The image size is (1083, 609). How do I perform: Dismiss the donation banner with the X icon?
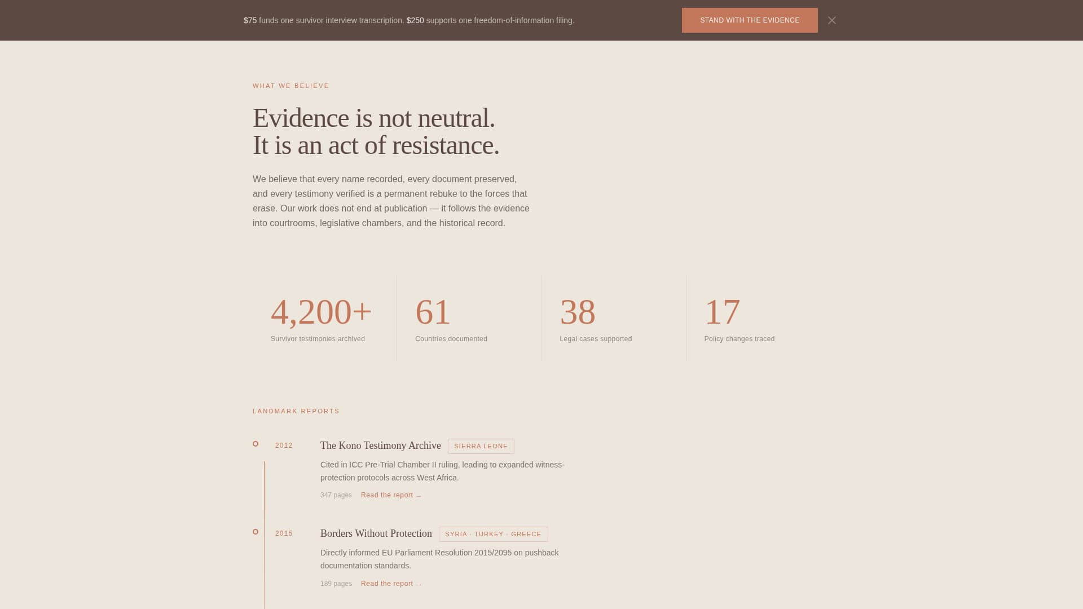831,20
